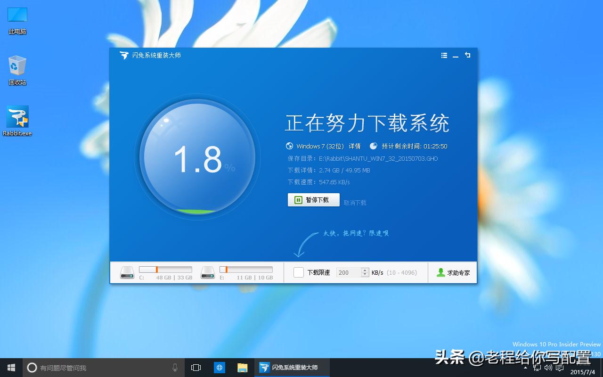Select the C: drive icon in the bottom bar
The width and height of the screenshot is (603, 377).
127,272
